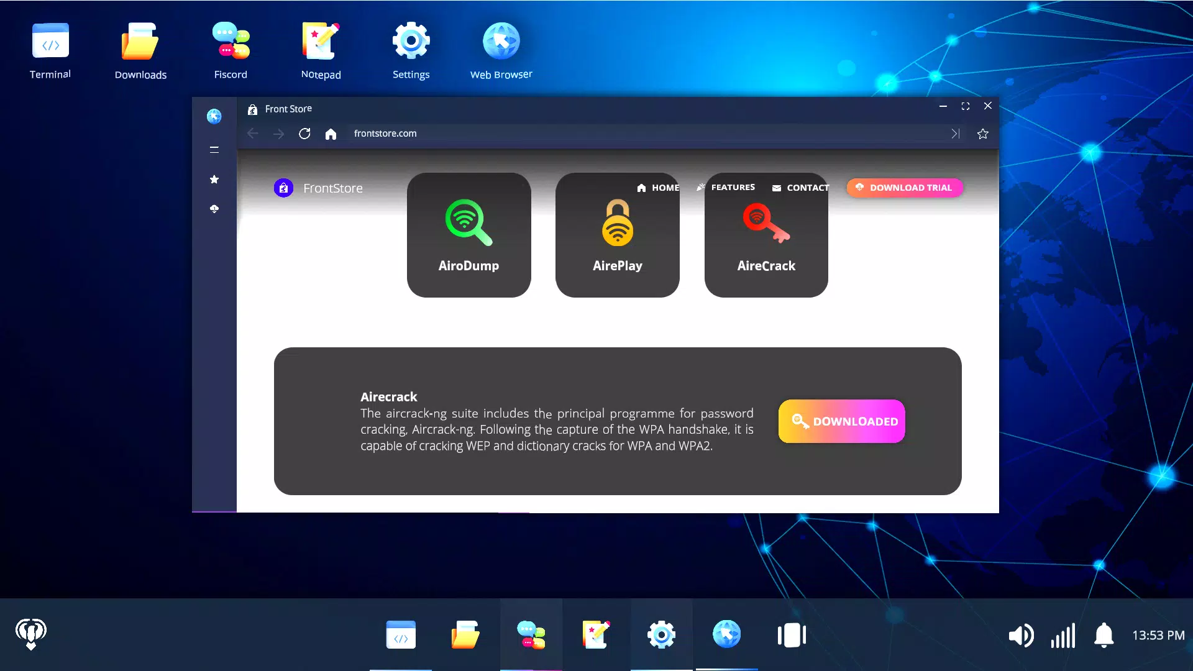Click the browser refresh page button

coord(303,134)
